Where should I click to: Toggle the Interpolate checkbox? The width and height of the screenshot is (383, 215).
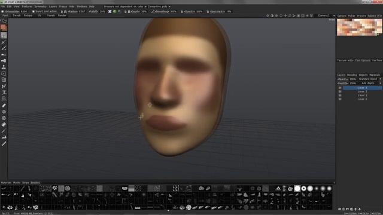coord(2,11)
